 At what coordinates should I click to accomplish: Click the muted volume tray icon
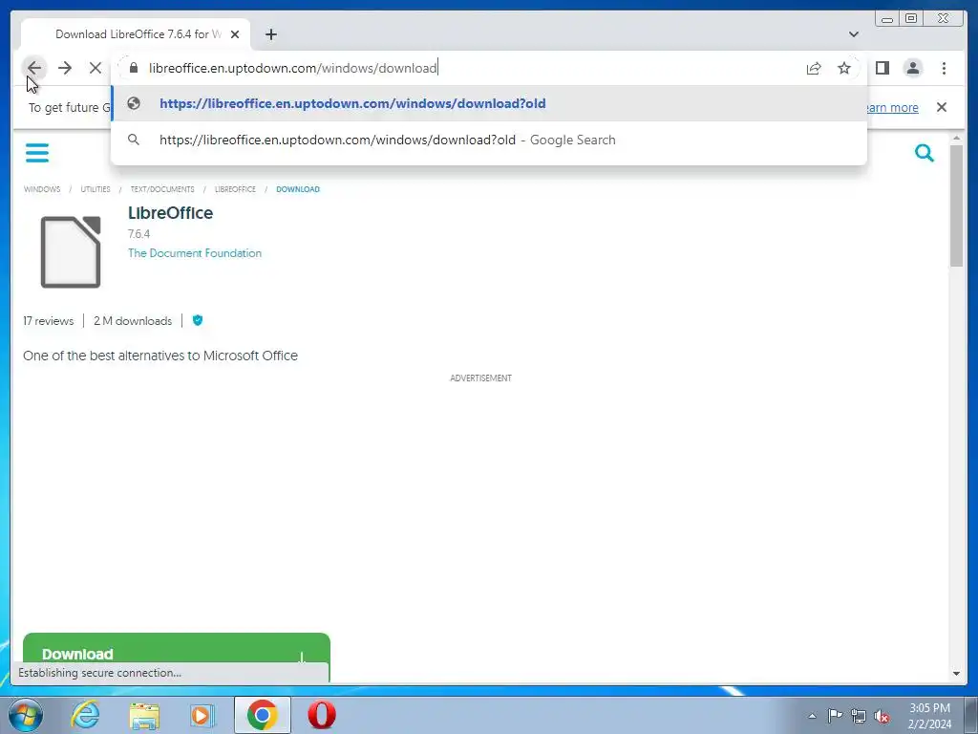882,717
